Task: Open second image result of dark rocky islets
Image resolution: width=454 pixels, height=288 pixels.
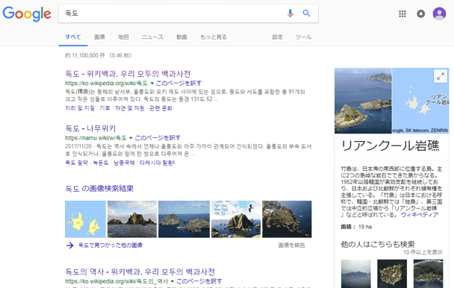Action: (132, 219)
